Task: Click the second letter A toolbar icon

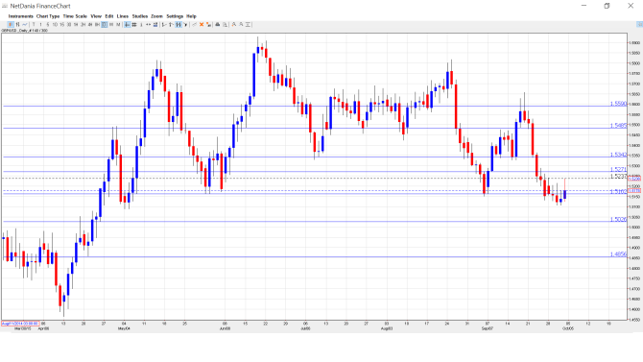Action: [241, 25]
